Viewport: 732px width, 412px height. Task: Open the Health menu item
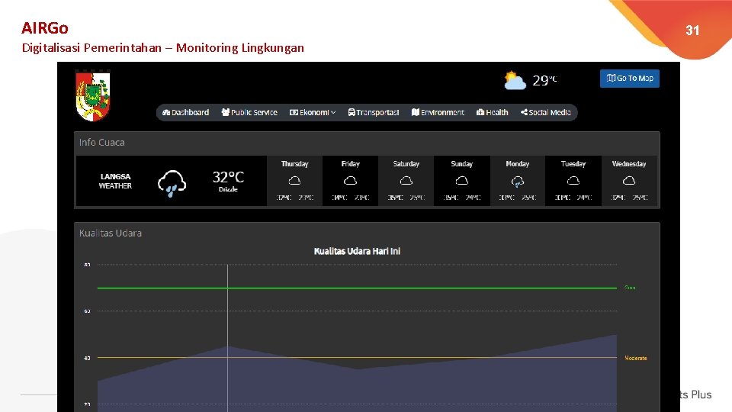[492, 113]
